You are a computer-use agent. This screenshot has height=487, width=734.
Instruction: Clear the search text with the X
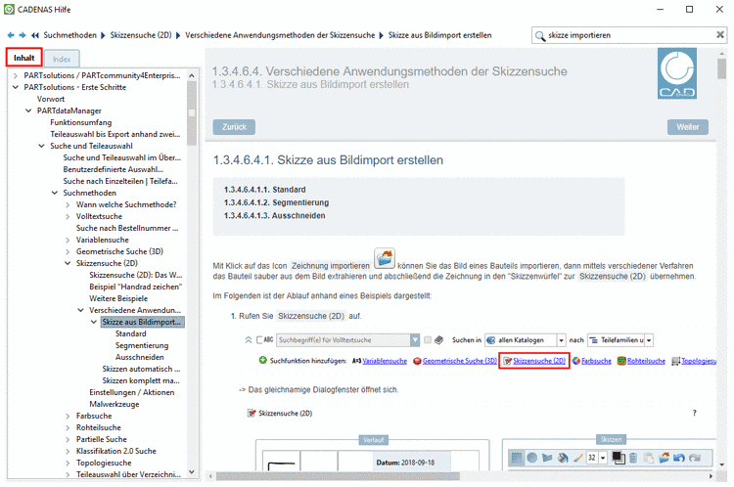point(720,34)
